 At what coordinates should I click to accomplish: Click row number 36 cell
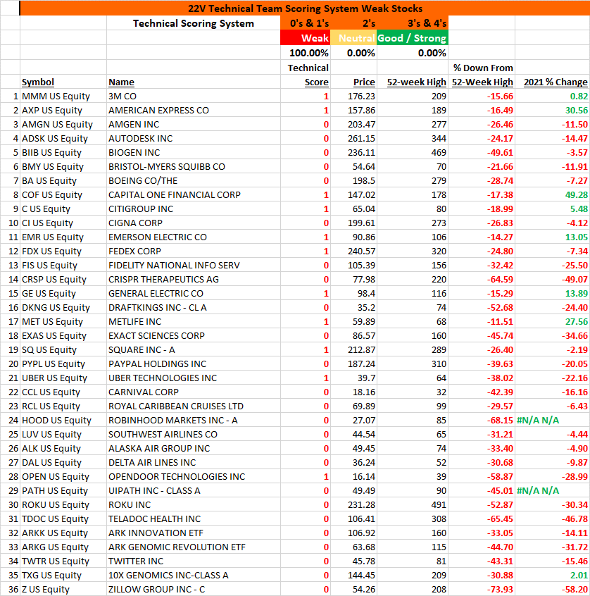[x=11, y=588]
